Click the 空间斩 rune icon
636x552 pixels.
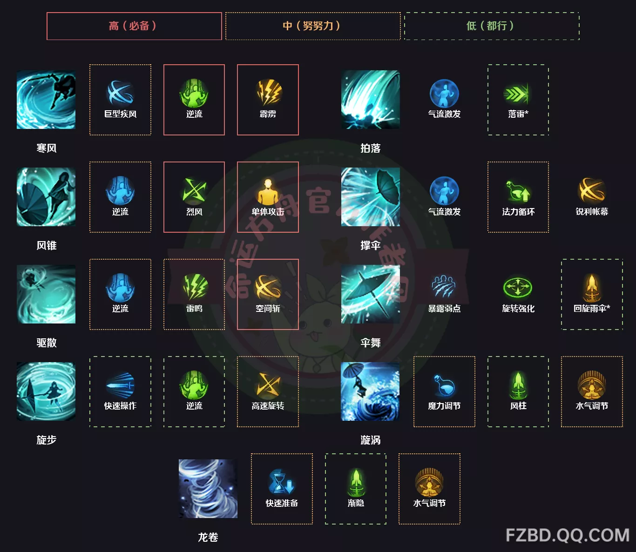[x=268, y=287]
